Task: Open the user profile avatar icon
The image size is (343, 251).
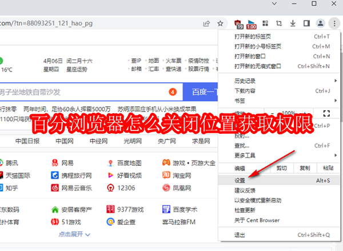Action: coord(321,23)
